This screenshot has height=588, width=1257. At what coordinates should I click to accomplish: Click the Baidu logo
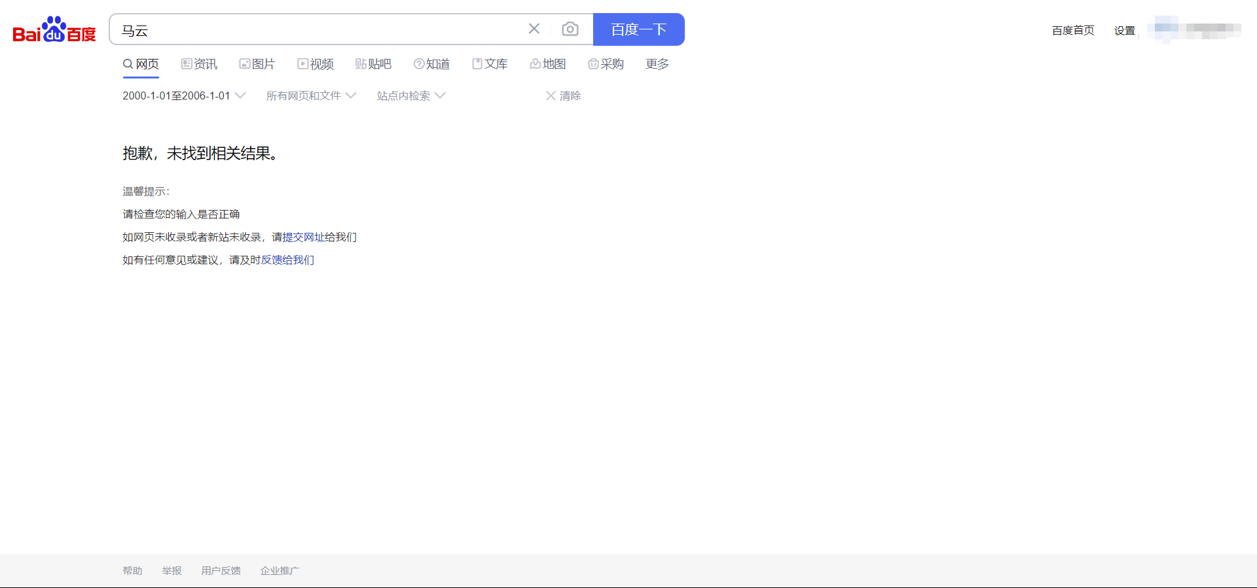tap(54, 30)
